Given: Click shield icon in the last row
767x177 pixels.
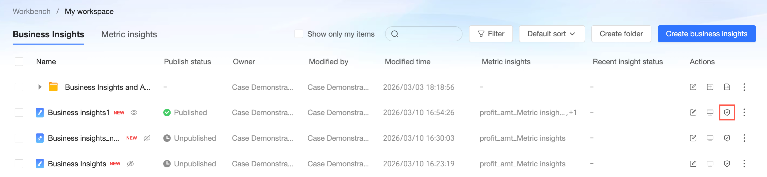Looking at the screenshot, I should pos(727,164).
